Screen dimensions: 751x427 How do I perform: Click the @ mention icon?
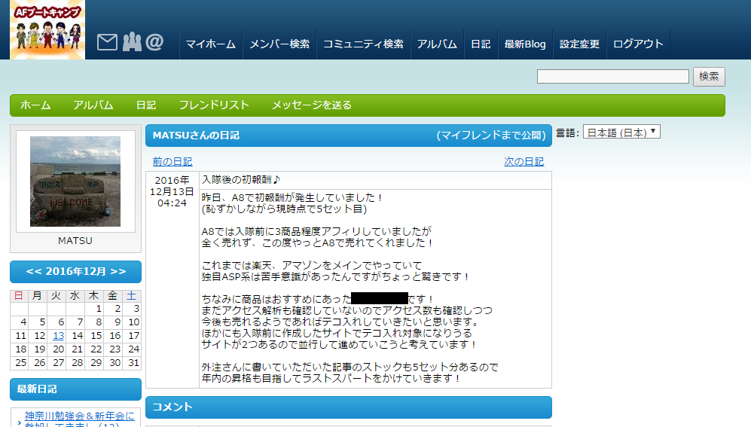pos(154,43)
